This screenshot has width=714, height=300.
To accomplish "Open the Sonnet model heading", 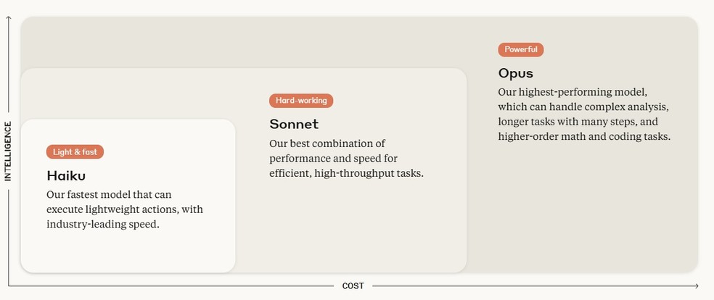I will (x=294, y=124).
